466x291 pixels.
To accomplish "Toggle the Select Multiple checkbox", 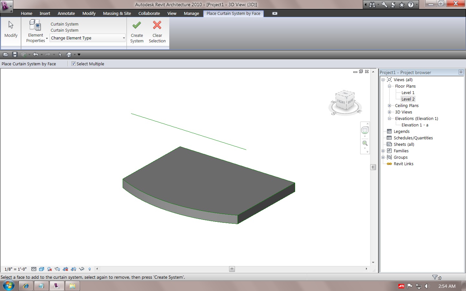I will click(73, 64).
